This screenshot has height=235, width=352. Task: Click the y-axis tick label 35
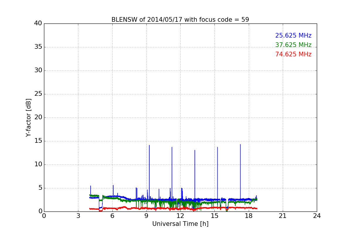click(38, 47)
